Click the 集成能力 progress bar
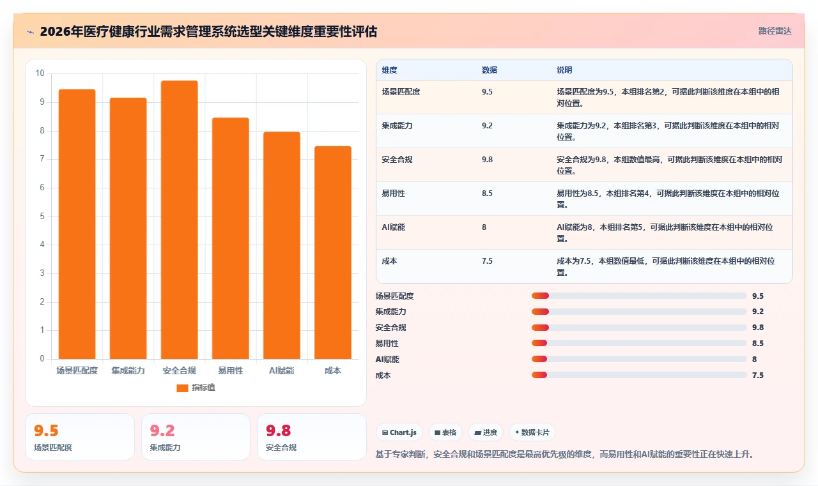The image size is (818, 486). tap(639, 312)
